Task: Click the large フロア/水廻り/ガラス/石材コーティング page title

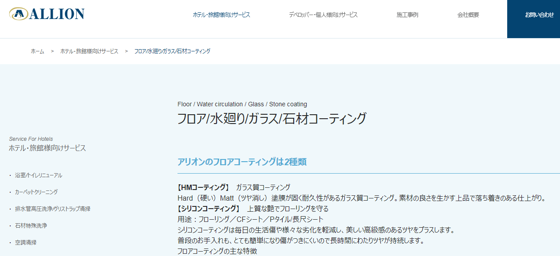Action: click(x=272, y=119)
